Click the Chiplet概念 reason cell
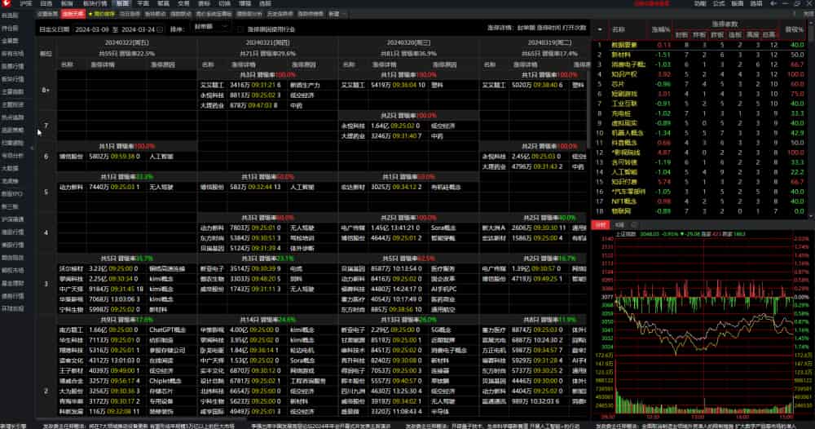This screenshot has width=815, height=429. click(165, 381)
